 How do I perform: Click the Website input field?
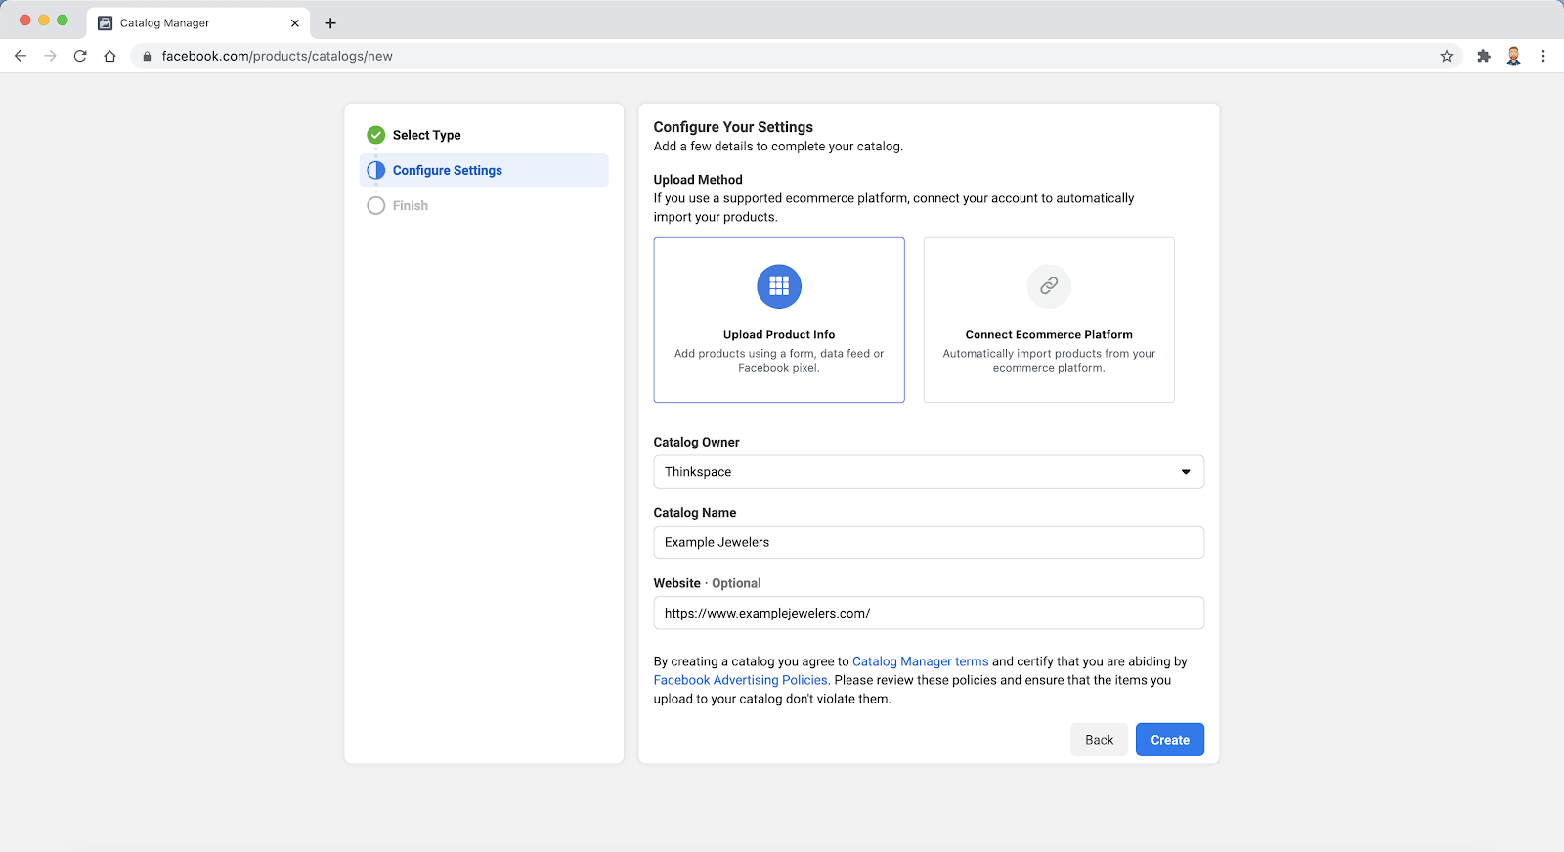pos(929,613)
